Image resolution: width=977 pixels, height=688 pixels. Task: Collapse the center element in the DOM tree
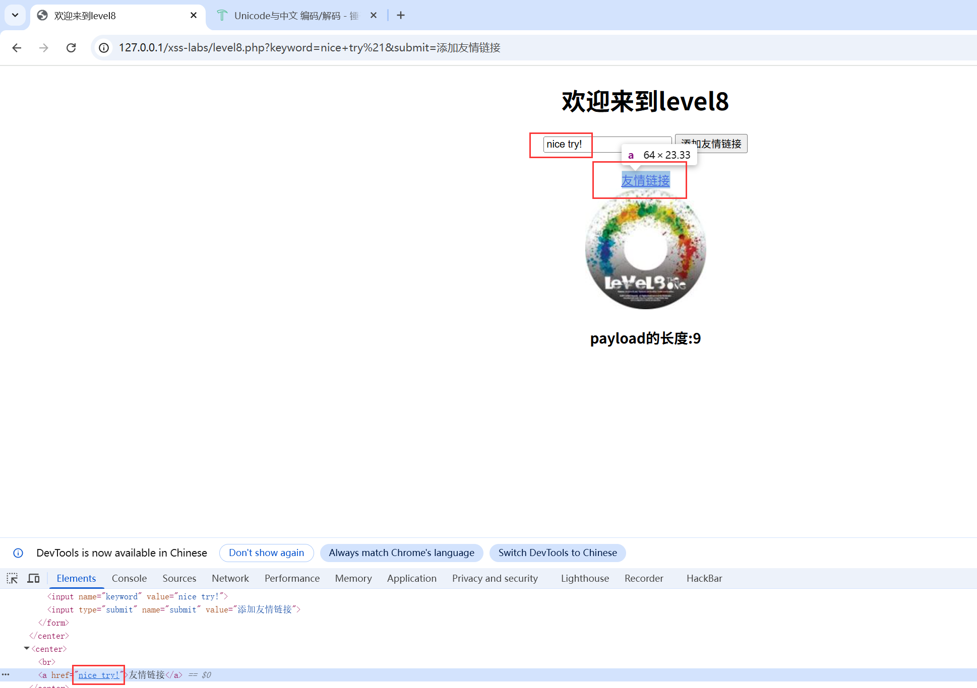pos(26,649)
